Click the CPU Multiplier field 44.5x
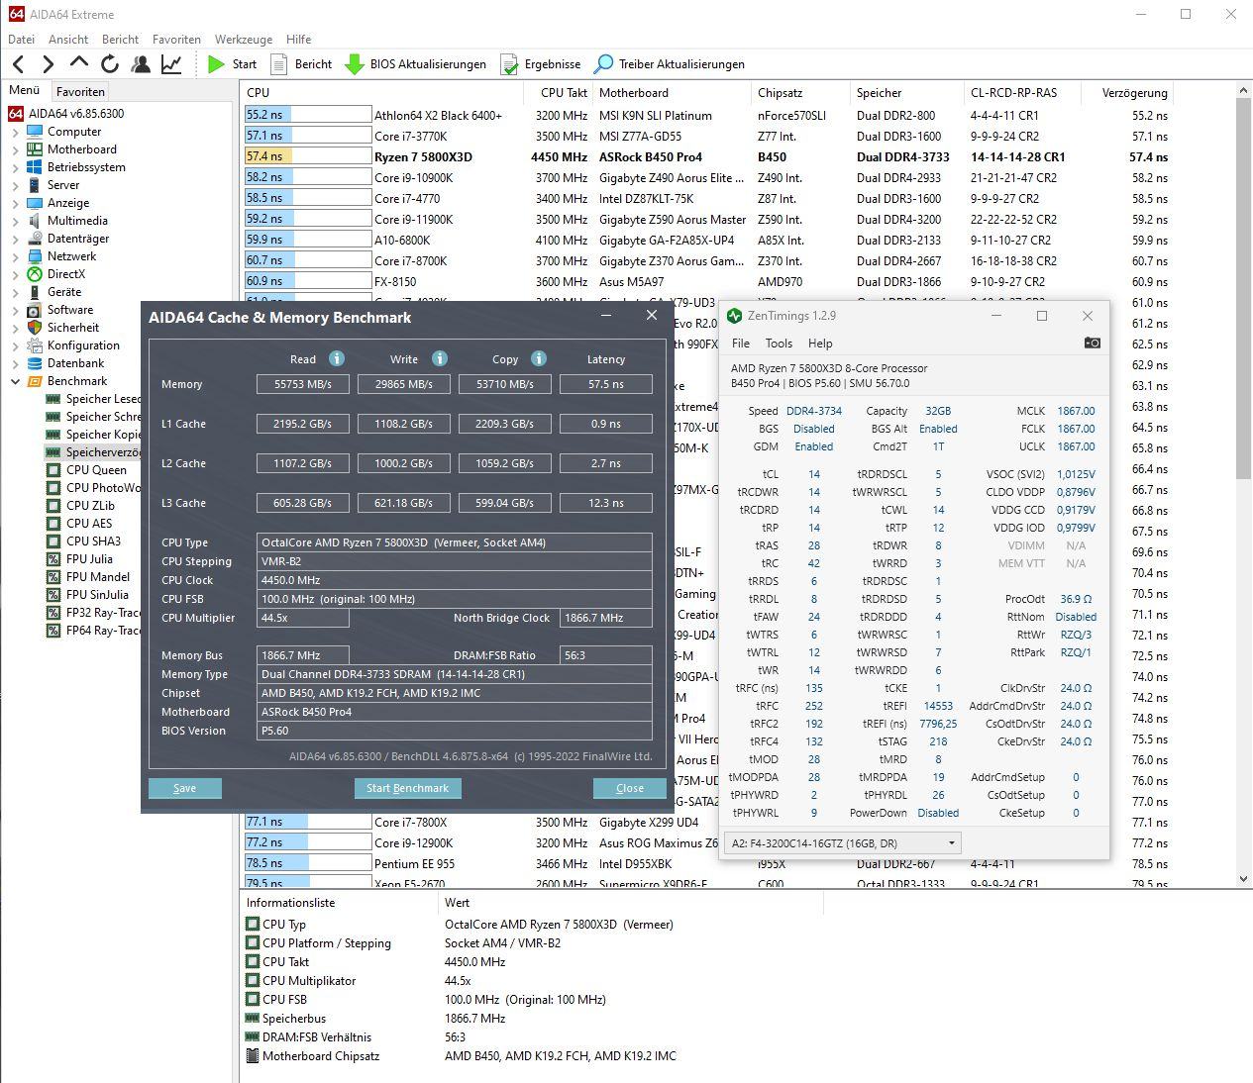Screen dimensions: 1253x1083 (303, 618)
